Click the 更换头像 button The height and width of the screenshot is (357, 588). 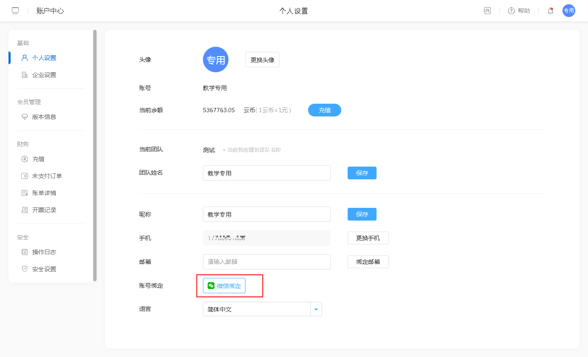coord(262,59)
